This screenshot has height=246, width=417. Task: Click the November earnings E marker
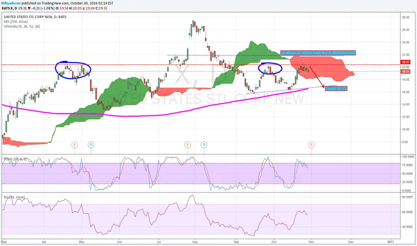click(x=311, y=144)
